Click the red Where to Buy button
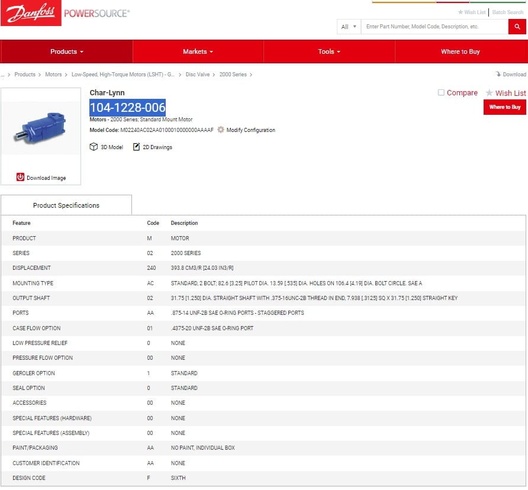The height and width of the screenshot is (490, 528). pyautogui.click(x=504, y=107)
